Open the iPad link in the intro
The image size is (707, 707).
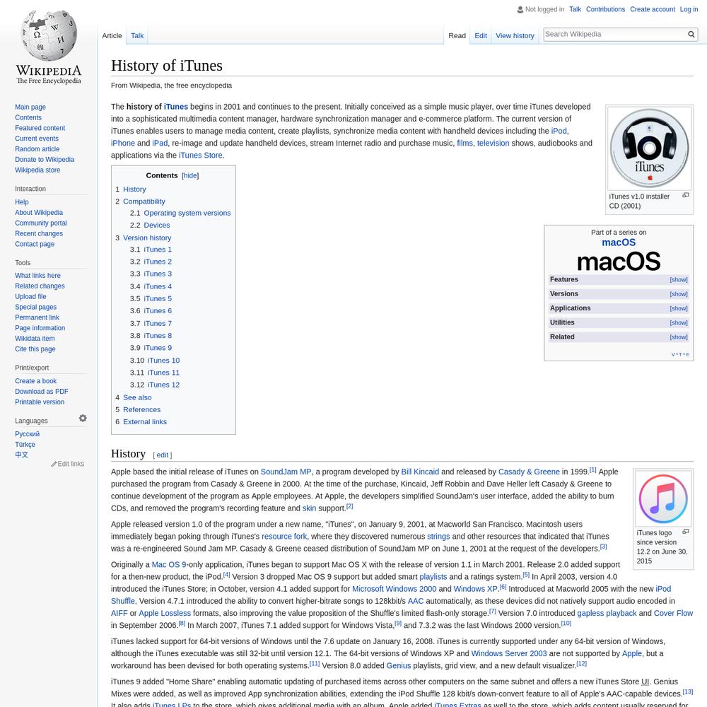click(160, 143)
